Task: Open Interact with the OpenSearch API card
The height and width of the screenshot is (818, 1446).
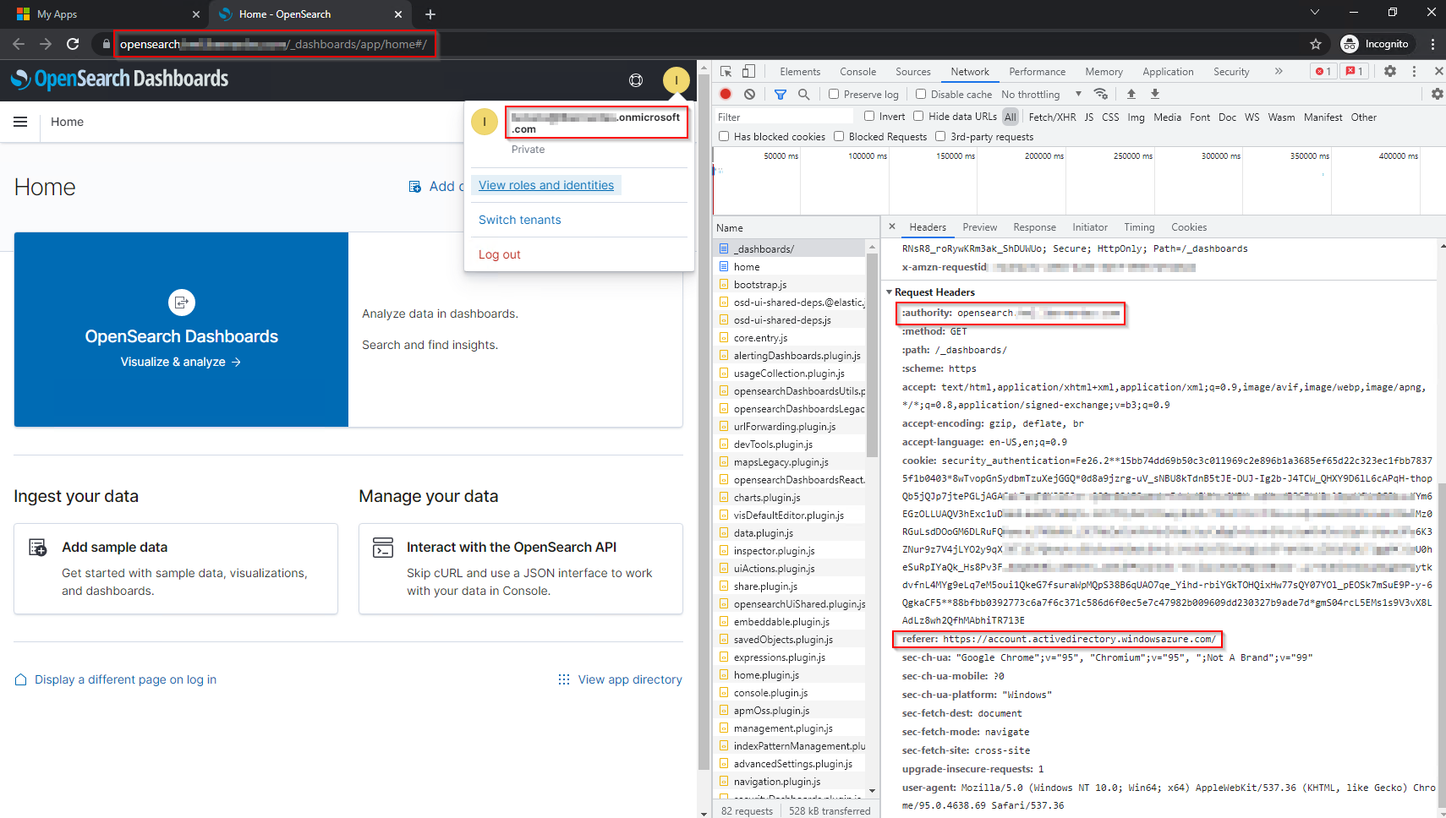Action: [x=521, y=569]
